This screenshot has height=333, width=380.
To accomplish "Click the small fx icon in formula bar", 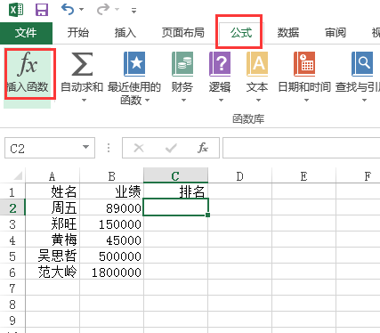I will 203,148.
